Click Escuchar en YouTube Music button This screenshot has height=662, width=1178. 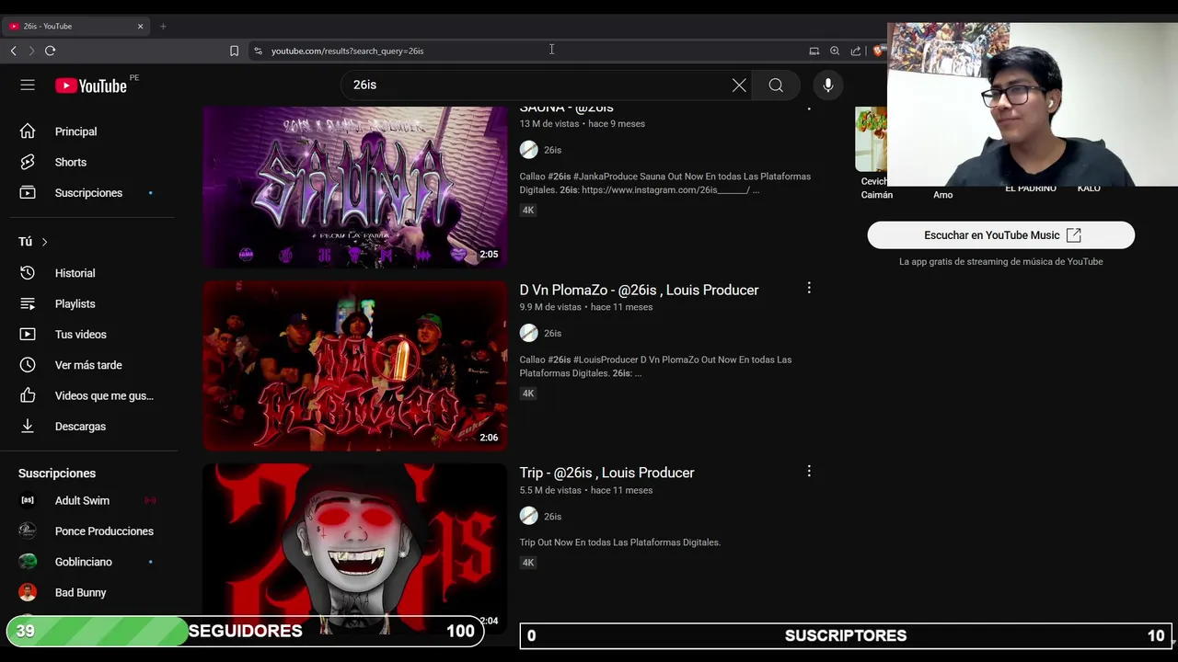[x=1001, y=235]
